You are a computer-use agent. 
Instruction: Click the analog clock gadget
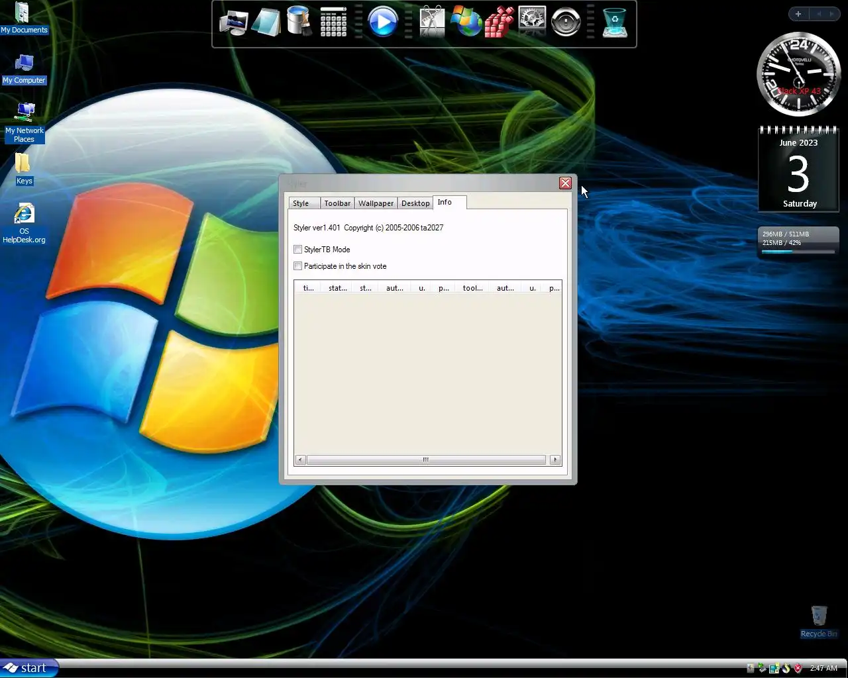(x=798, y=75)
